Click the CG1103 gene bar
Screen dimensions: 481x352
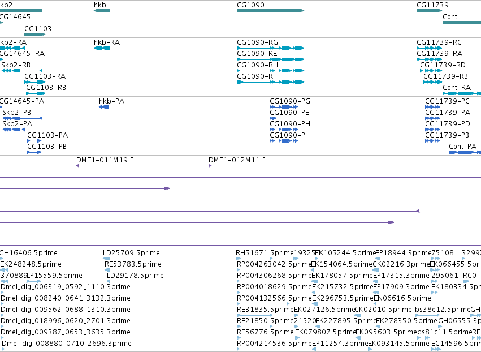(34, 35)
